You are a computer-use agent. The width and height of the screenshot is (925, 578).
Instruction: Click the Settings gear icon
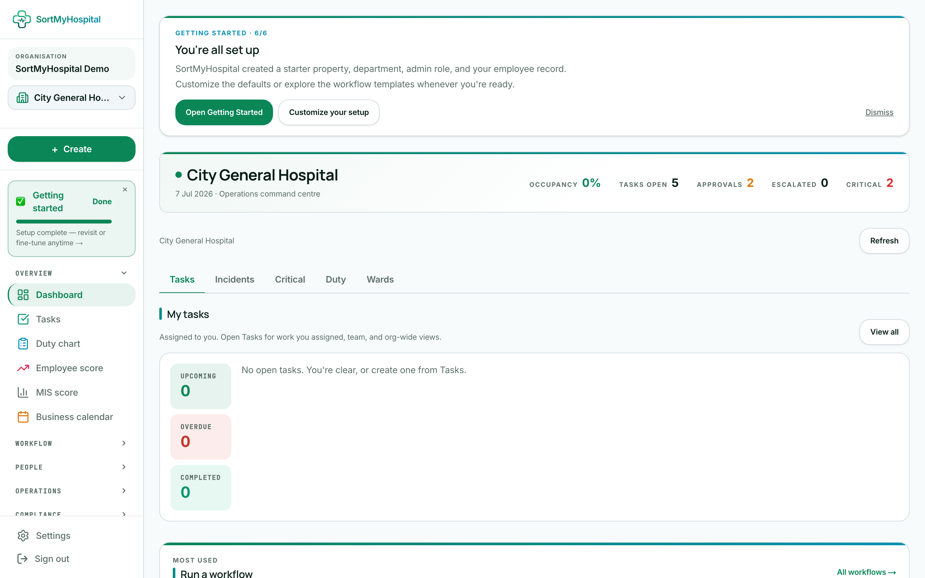[23, 536]
